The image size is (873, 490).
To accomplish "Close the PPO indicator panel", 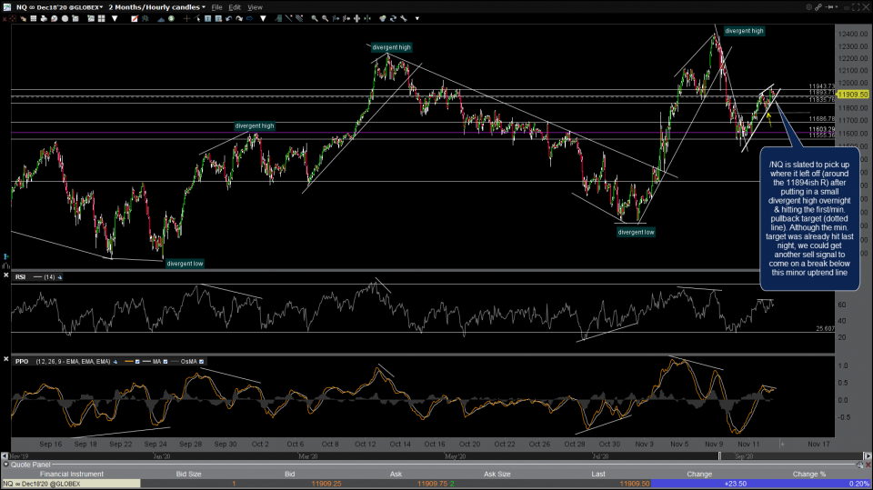I will point(5,359).
